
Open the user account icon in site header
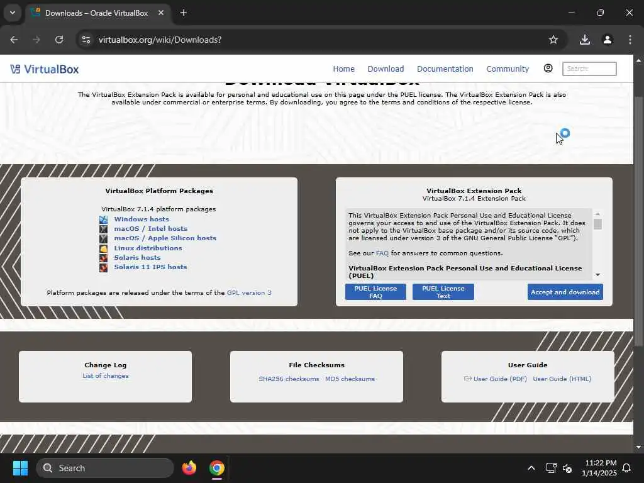(x=548, y=69)
